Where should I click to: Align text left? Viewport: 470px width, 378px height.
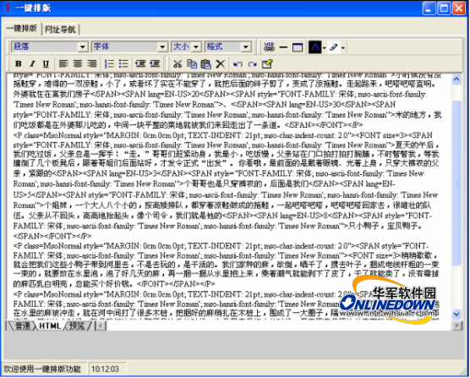click(x=63, y=63)
